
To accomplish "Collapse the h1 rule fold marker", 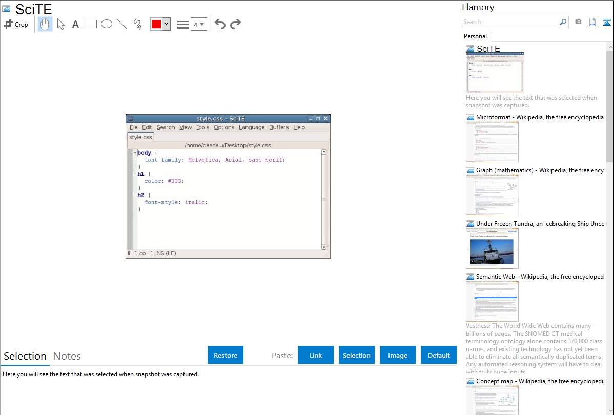I will click(135, 174).
